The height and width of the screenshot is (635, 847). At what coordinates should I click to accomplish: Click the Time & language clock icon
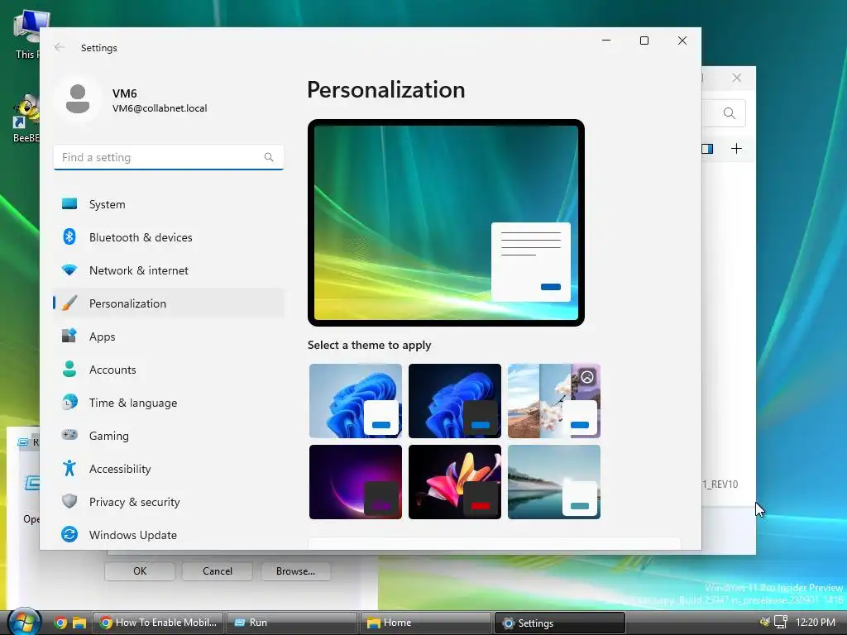69,403
